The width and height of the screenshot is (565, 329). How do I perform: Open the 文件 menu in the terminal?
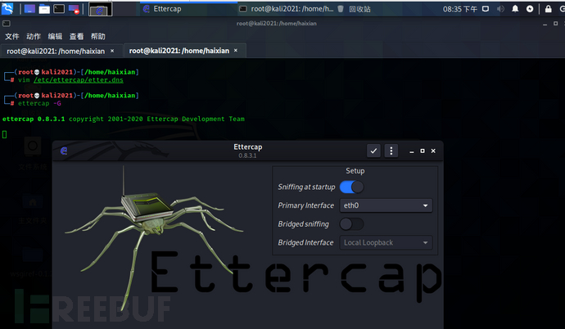pyautogui.click(x=12, y=36)
